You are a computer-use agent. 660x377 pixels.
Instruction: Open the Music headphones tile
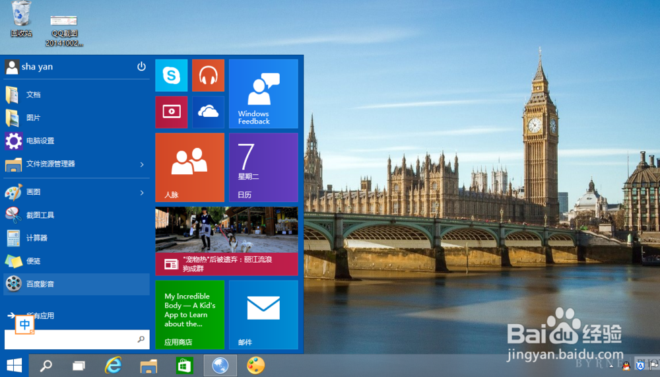tap(208, 75)
